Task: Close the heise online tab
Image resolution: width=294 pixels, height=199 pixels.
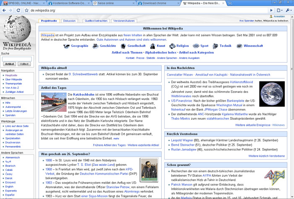Action: pos(134,3)
